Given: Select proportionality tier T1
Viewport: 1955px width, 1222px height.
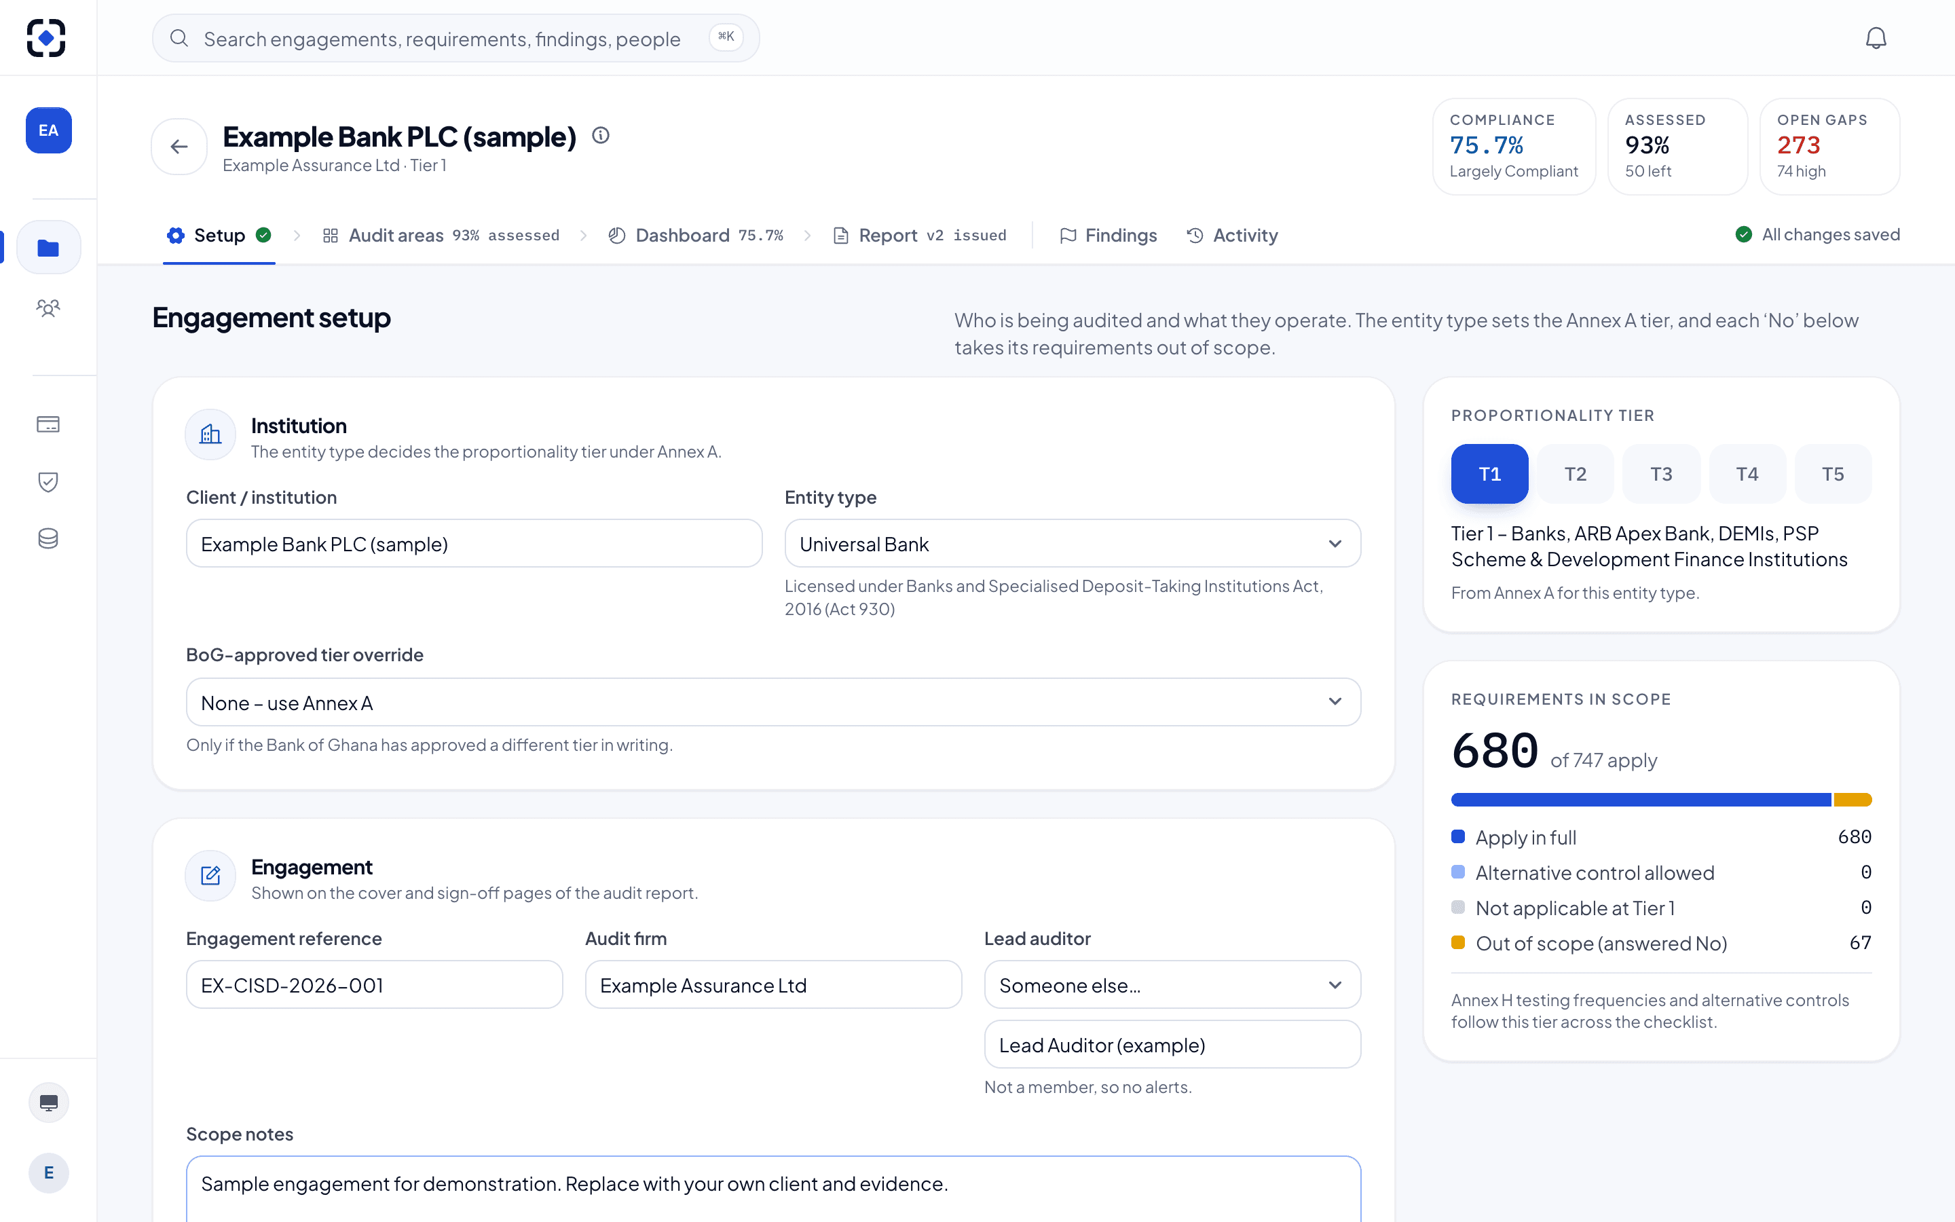Looking at the screenshot, I should point(1490,474).
